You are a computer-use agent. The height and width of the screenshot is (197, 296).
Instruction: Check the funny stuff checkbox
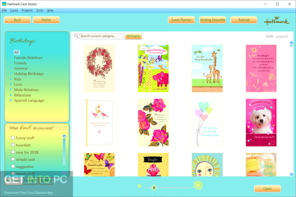click(x=13, y=138)
